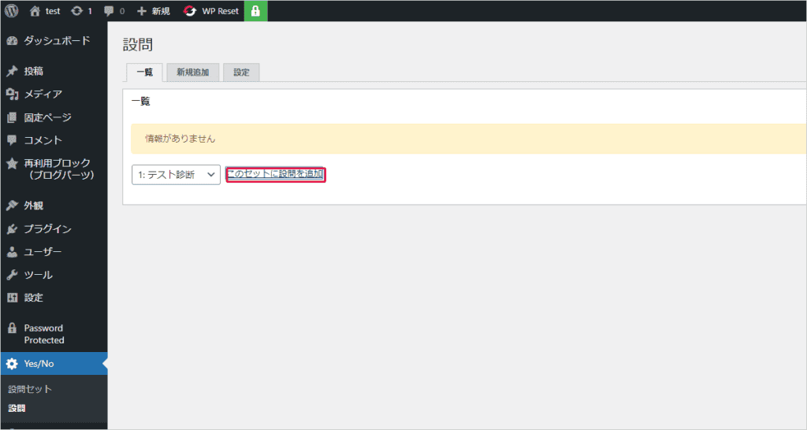This screenshot has height=430, width=807.
Task: Click the updates count 1
Action: (x=90, y=11)
